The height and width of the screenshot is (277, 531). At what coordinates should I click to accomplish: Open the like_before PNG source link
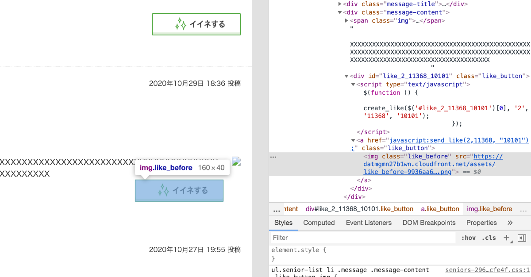click(x=433, y=164)
